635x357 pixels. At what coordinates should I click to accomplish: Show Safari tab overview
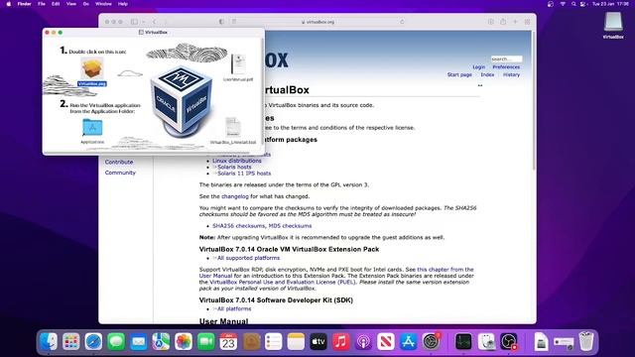coord(527,22)
